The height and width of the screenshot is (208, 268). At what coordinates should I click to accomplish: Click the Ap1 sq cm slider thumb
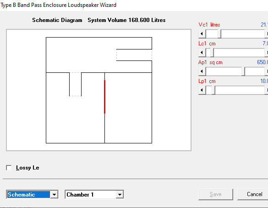pyautogui.click(x=243, y=71)
